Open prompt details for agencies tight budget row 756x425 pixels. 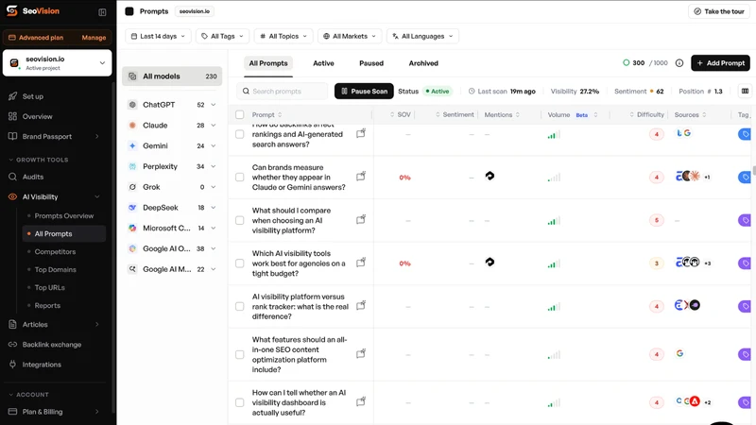point(361,263)
